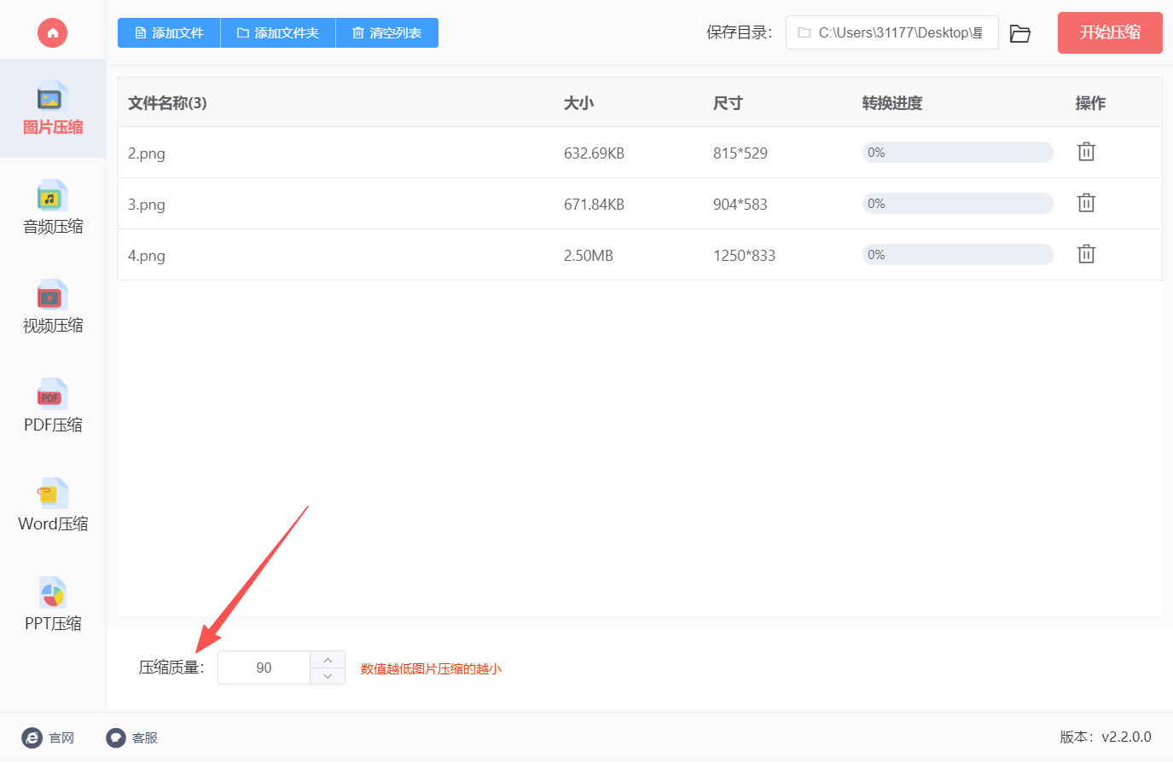Click the 文件名称(3) column header
This screenshot has height=763, width=1173.
pyautogui.click(x=167, y=103)
